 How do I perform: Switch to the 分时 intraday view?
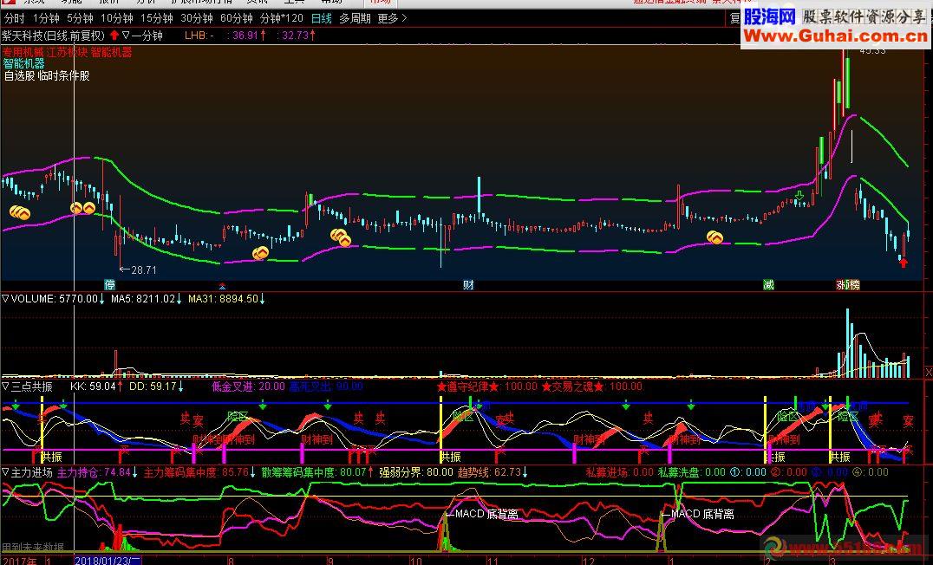(x=14, y=18)
